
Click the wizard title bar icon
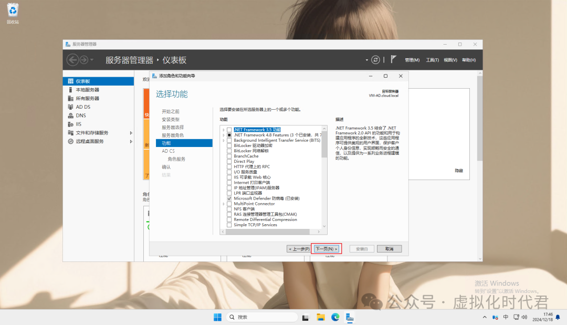pyautogui.click(x=154, y=76)
